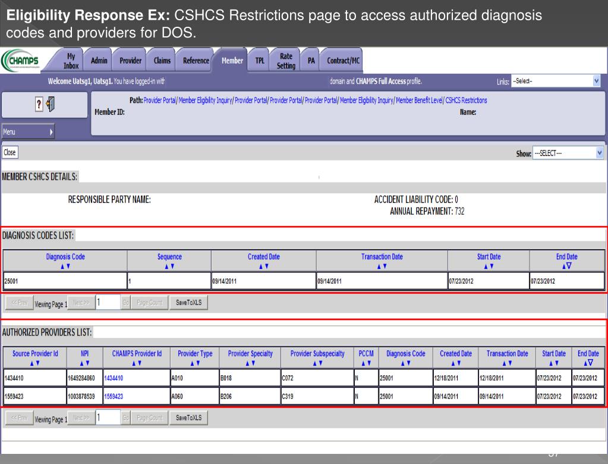
Task: Sort providers list Transaction Date ascending
Action: coord(504,363)
